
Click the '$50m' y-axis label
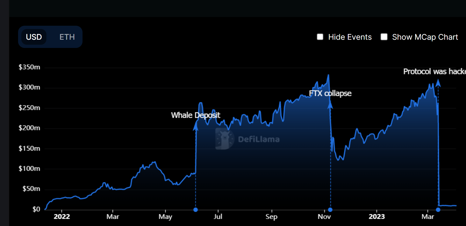point(31,189)
